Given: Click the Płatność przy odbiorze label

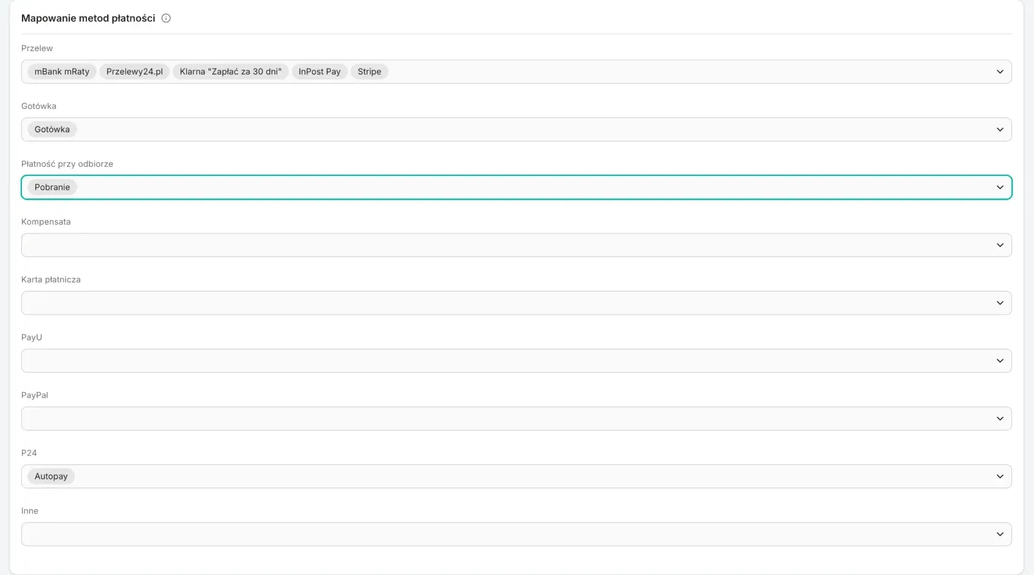Looking at the screenshot, I should [67, 164].
